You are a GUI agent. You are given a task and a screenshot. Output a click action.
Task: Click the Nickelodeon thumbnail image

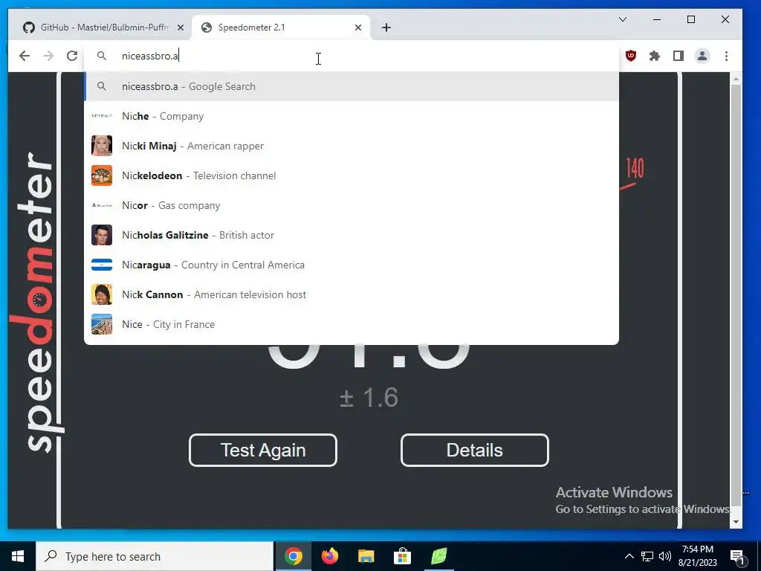[x=102, y=175]
